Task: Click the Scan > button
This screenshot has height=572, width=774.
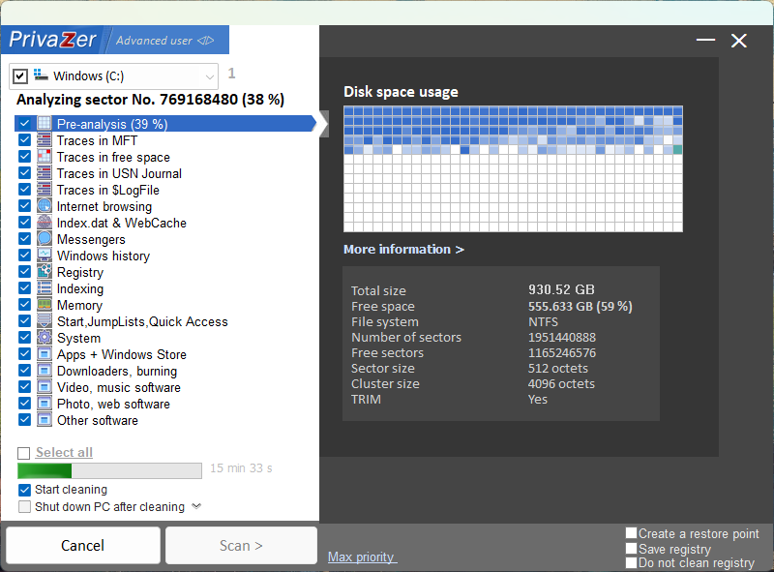Action: point(241,545)
